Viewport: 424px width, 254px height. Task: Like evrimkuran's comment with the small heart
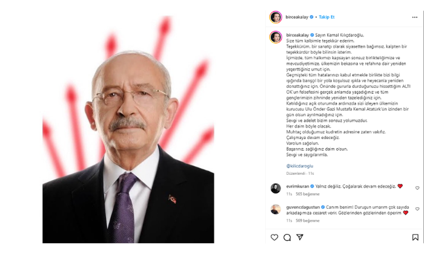417,188
